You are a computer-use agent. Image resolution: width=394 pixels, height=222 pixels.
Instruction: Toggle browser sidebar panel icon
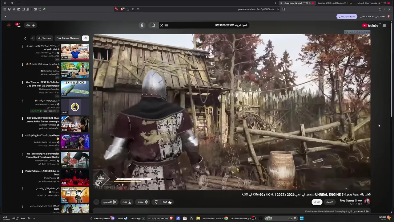pyautogui.click(x=23, y=9)
